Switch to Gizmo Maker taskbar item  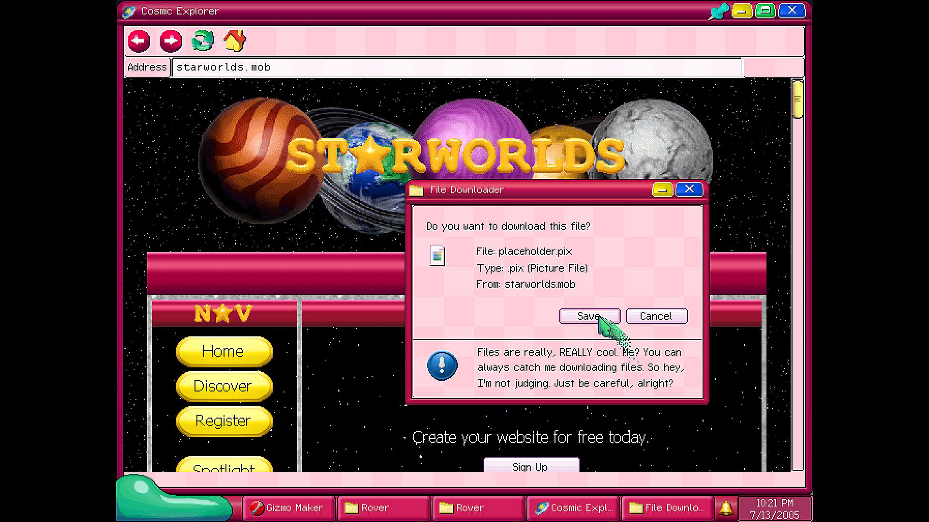click(x=288, y=508)
